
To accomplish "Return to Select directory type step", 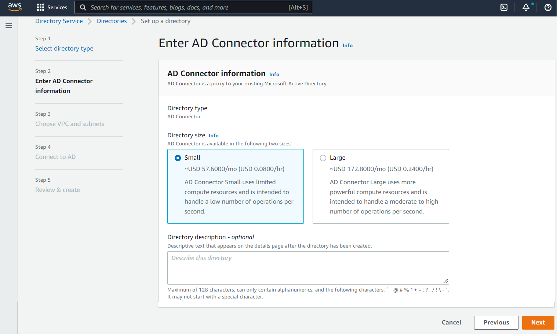I will pos(64,48).
